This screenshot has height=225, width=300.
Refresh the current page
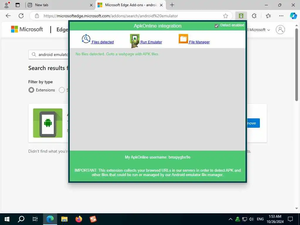tap(21, 16)
